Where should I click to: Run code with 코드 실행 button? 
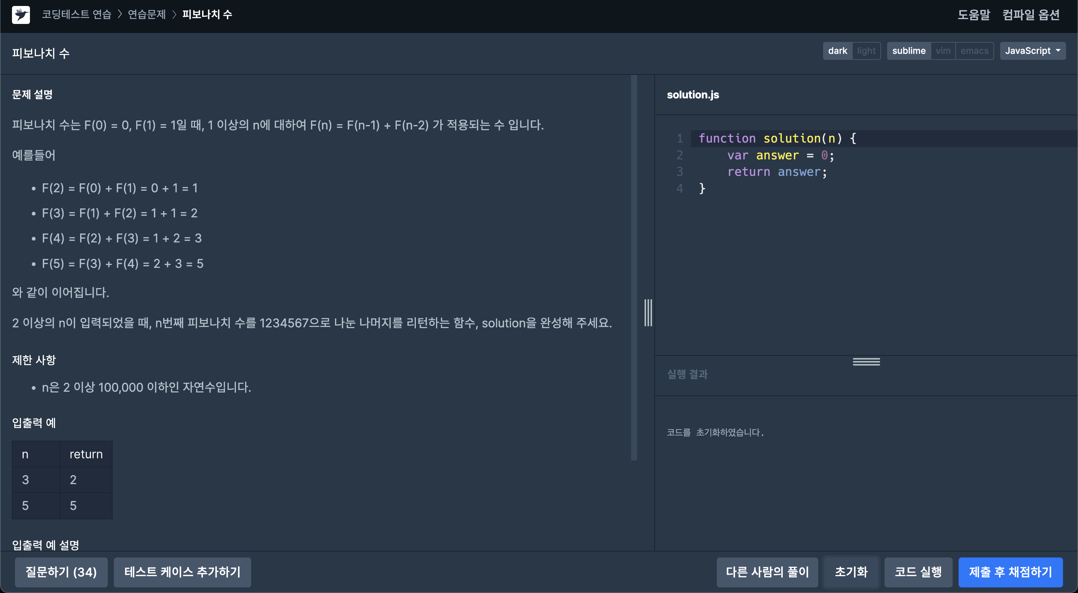[x=918, y=572]
